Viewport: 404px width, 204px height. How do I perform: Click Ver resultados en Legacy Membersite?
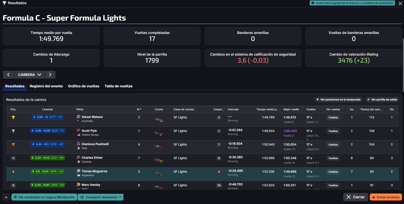pyautogui.click(x=44, y=197)
